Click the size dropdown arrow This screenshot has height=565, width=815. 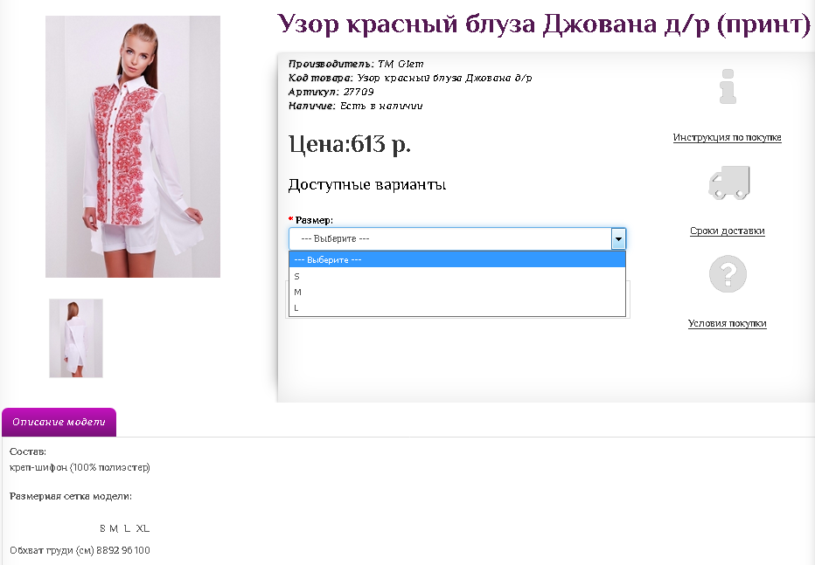click(618, 239)
